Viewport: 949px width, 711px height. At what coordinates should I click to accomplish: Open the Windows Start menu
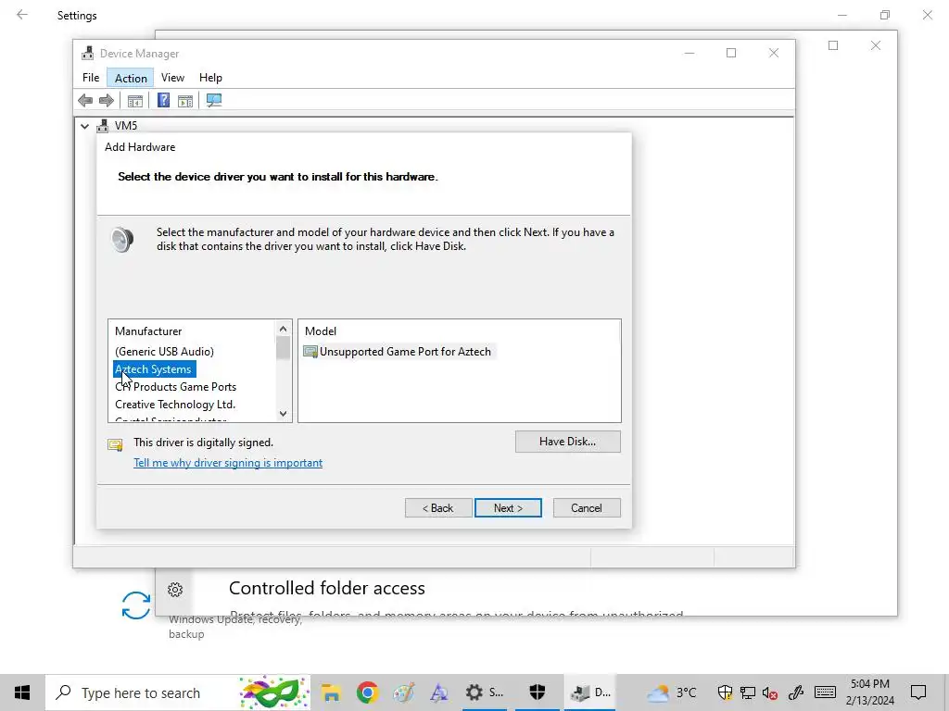point(22,692)
